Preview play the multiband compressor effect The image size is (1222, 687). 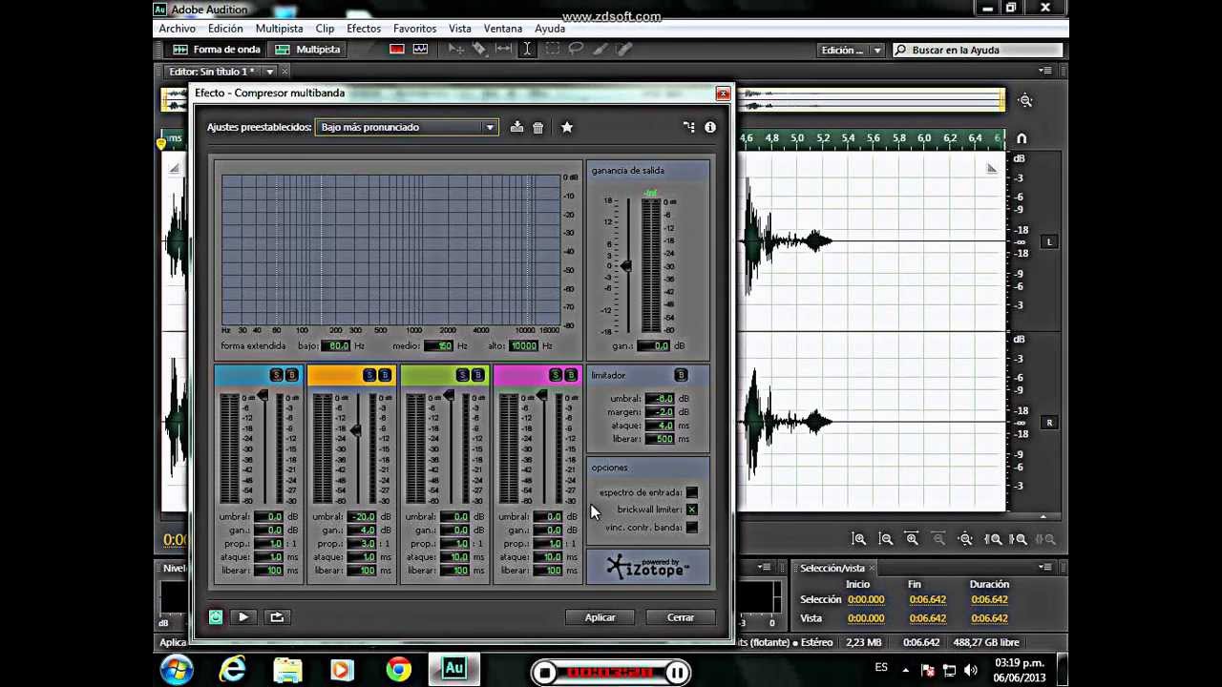pos(243,617)
